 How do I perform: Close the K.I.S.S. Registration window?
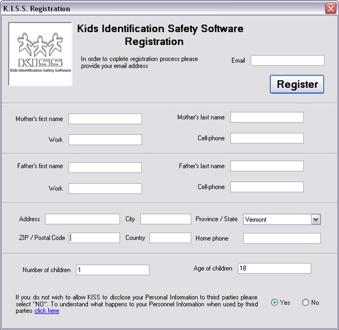coord(331,8)
